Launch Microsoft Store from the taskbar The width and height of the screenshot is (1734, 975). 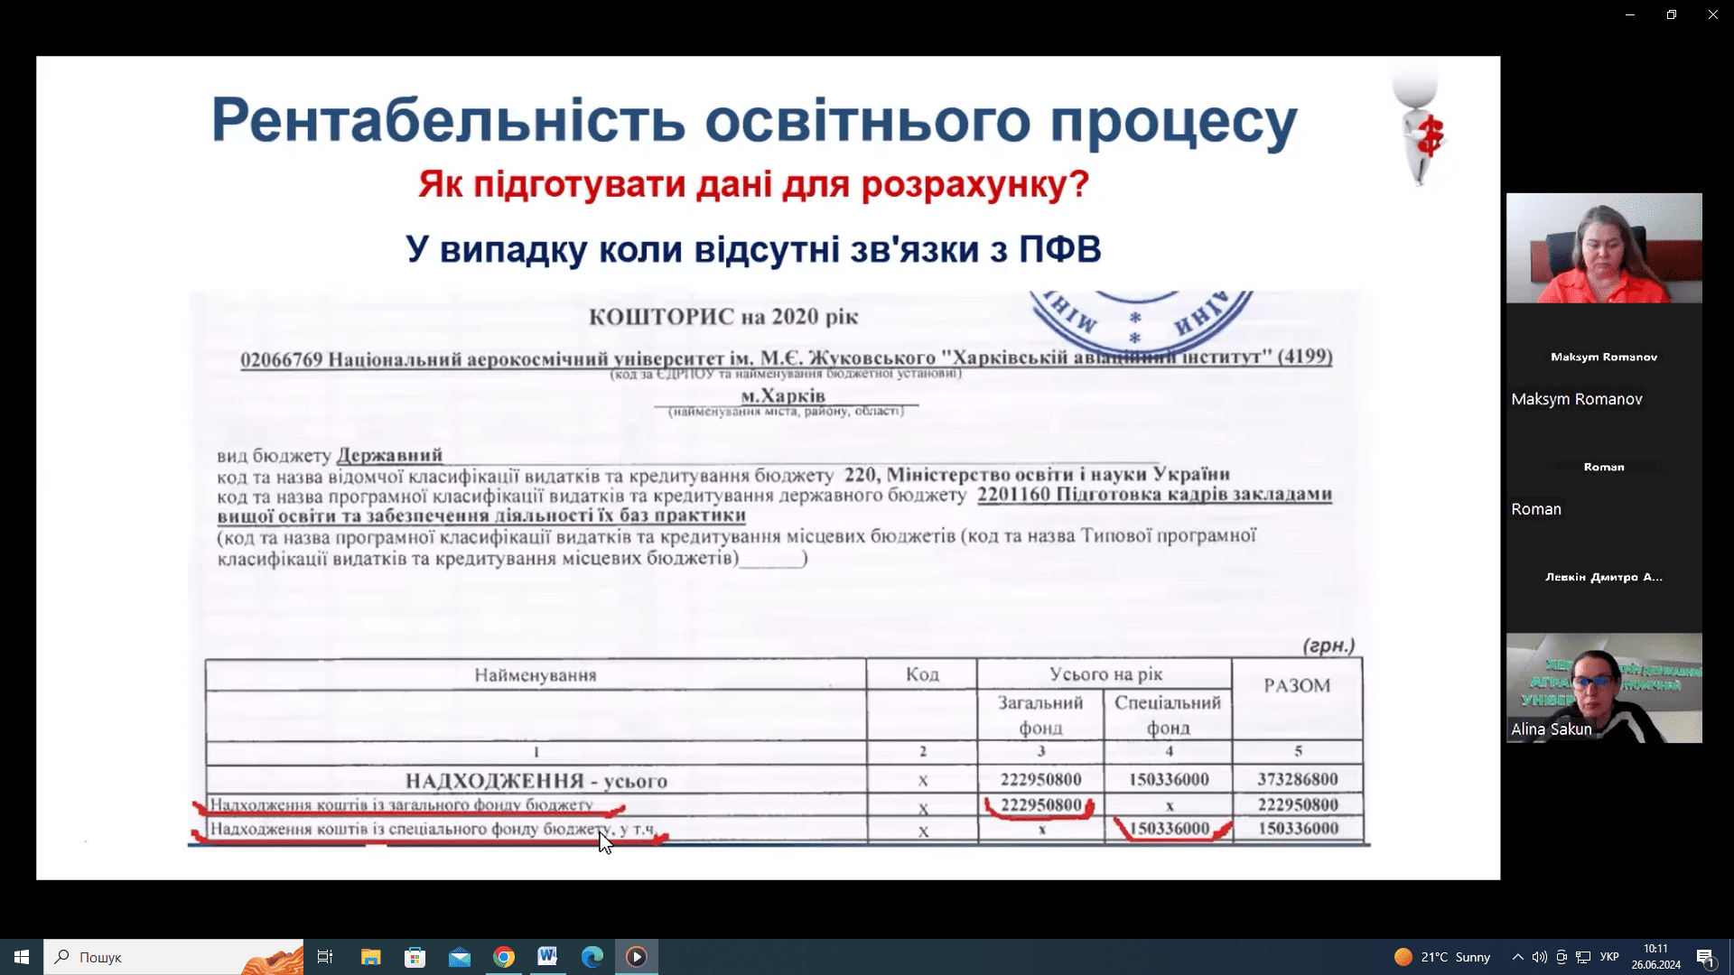(415, 957)
